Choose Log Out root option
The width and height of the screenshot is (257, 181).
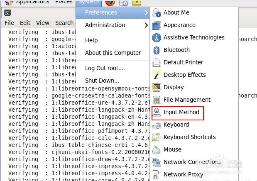104,68
